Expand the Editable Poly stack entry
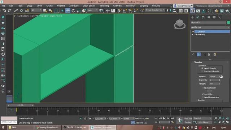The height and width of the screenshot is (130, 231). [x=192, y=35]
